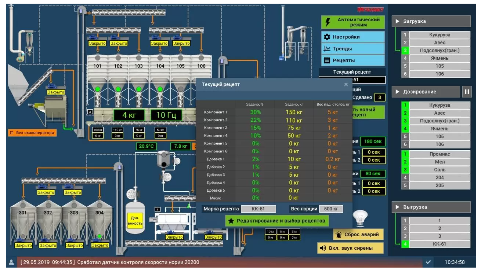Turn on the siren sound (Вкл. звук сирены)
The image size is (481, 272).
point(350,248)
